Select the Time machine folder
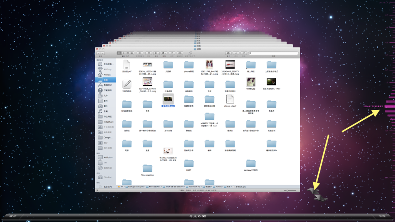Screen dimensions: 395x222 pos(147,168)
